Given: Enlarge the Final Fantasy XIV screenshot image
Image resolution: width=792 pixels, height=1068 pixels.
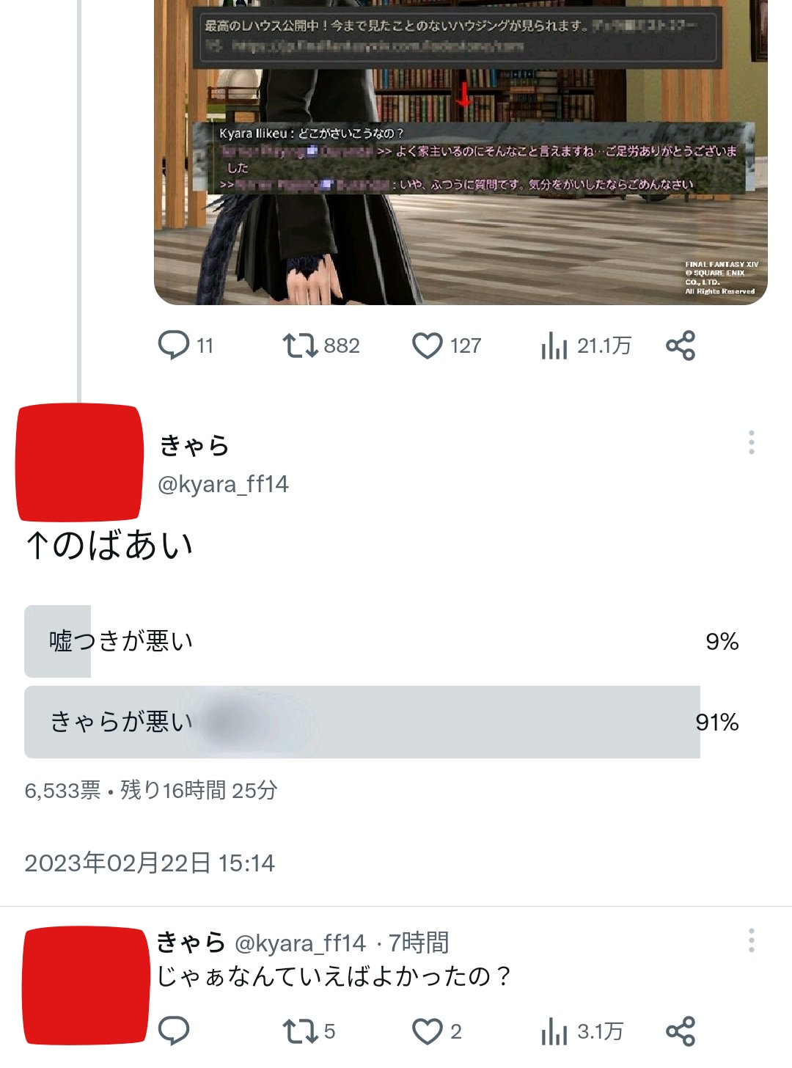Looking at the screenshot, I should [461, 152].
